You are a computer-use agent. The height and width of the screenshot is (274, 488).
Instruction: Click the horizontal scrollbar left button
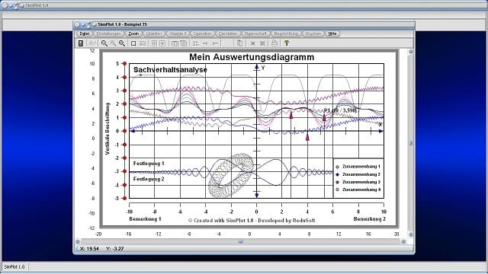pyautogui.click(x=78, y=241)
